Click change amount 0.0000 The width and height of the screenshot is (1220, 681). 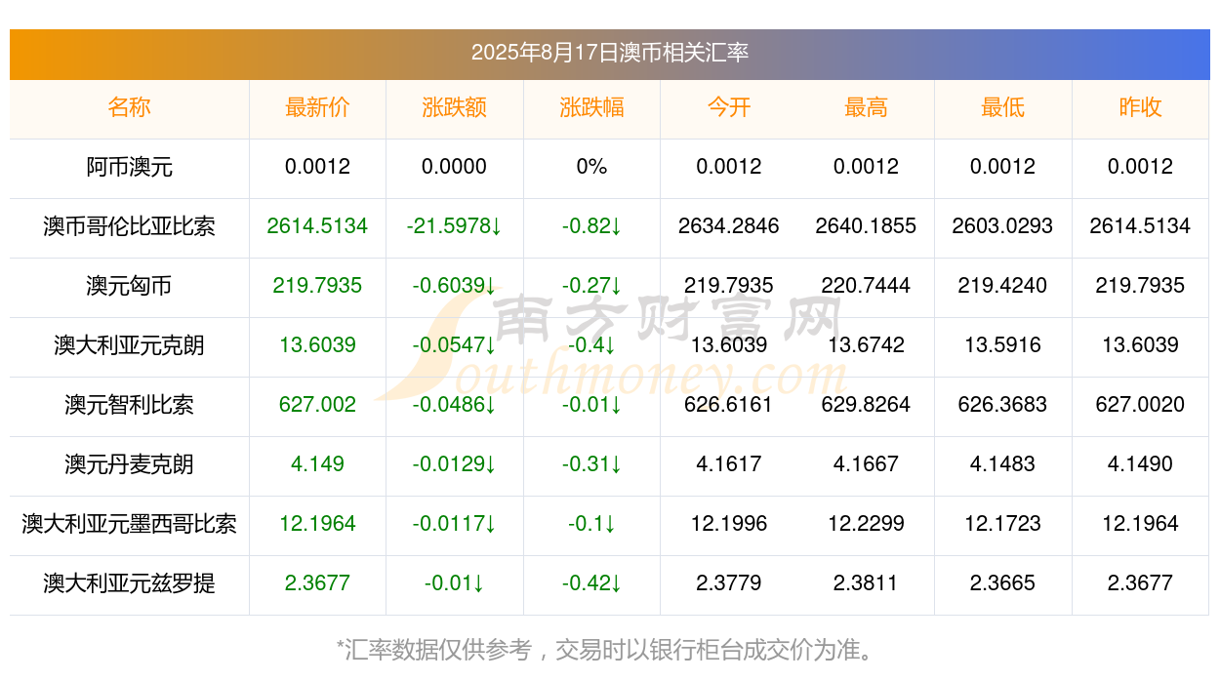(x=455, y=167)
